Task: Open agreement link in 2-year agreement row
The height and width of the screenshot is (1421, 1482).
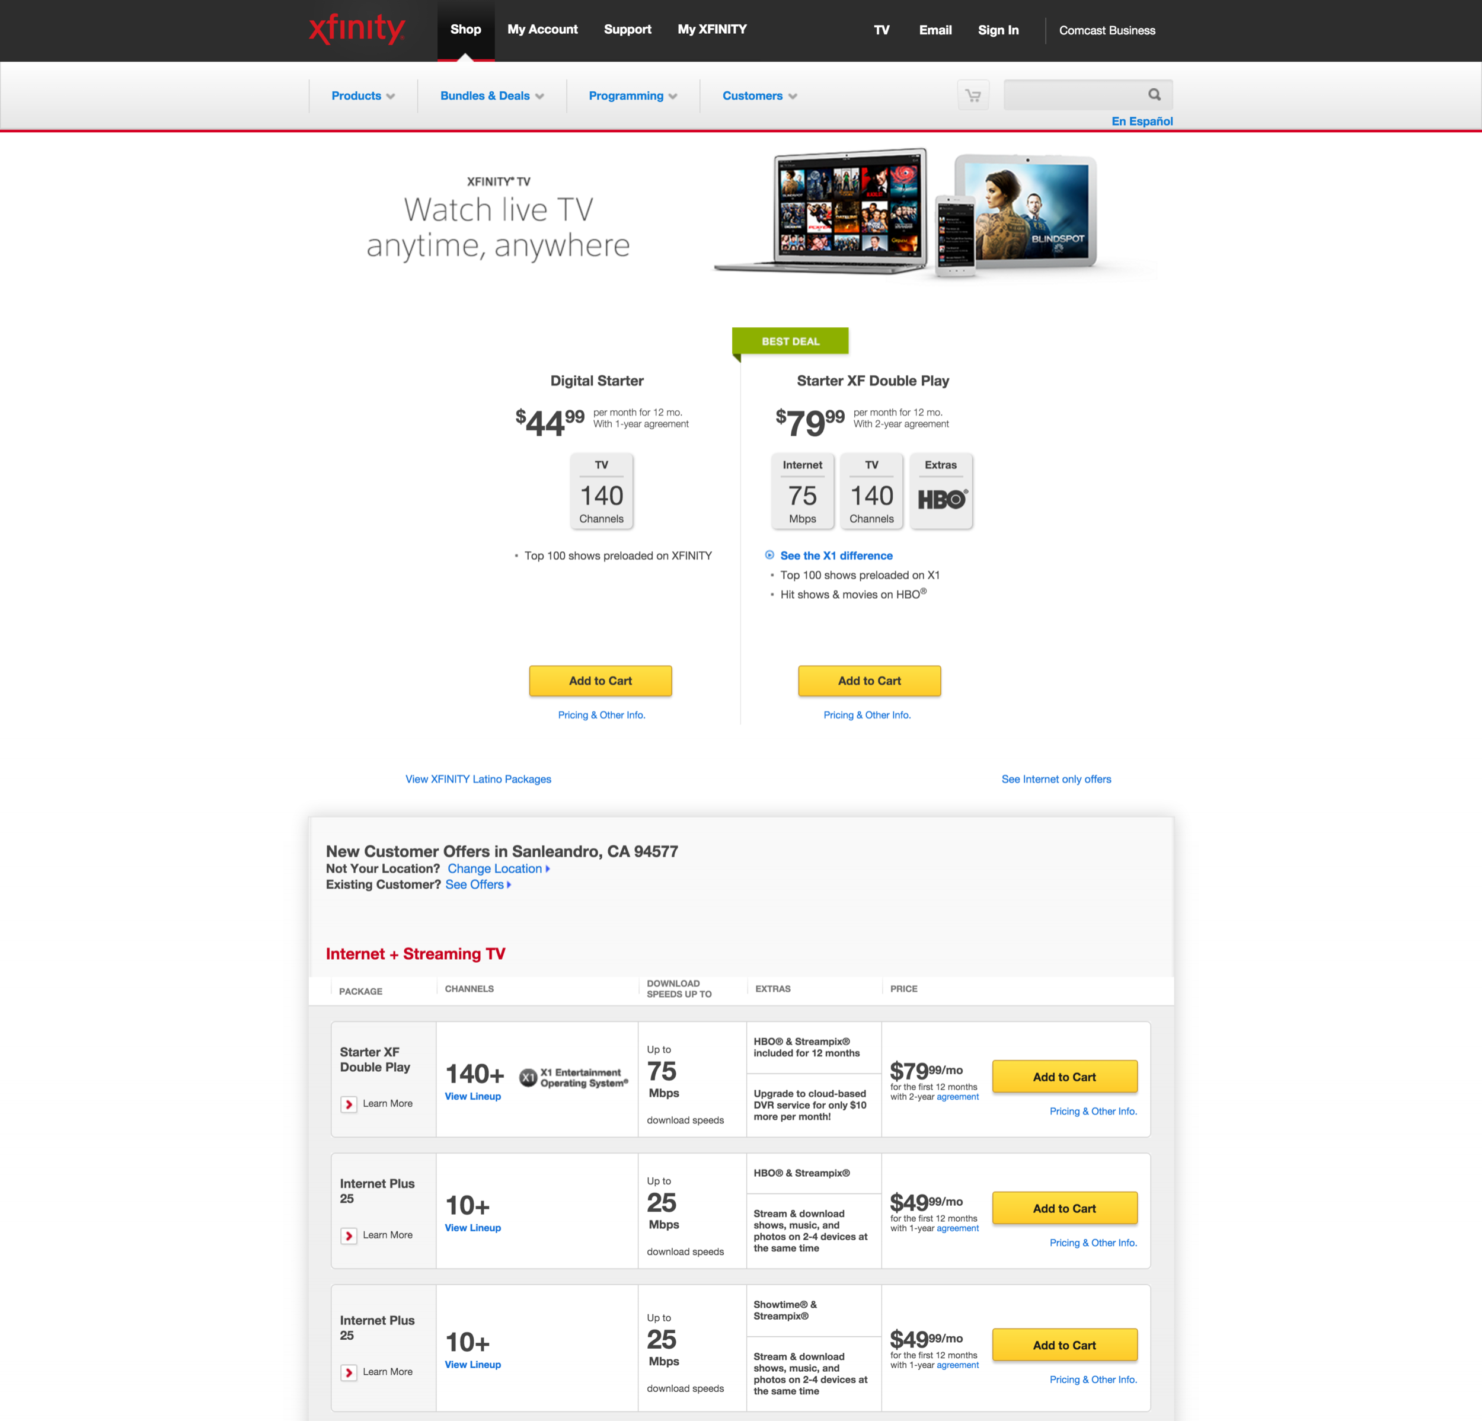Action: tap(957, 1097)
